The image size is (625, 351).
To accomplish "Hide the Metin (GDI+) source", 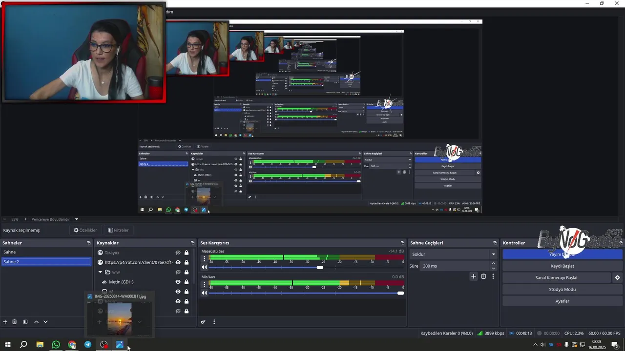I will [178, 282].
